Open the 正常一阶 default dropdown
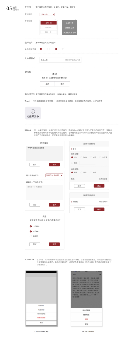This screenshot has width=123, height=339. [x=47, y=14]
